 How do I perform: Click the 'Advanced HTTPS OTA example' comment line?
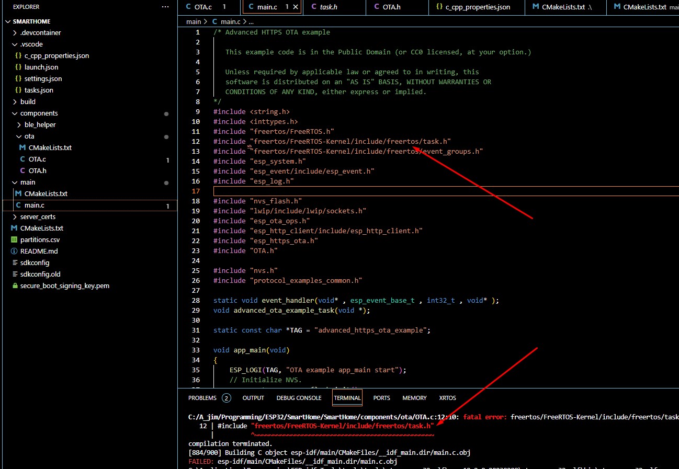click(x=272, y=32)
